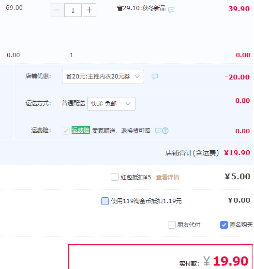Toggle the 使用119淘金币抵扣 checkbox
The image size is (254, 269).
[x=105, y=201]
